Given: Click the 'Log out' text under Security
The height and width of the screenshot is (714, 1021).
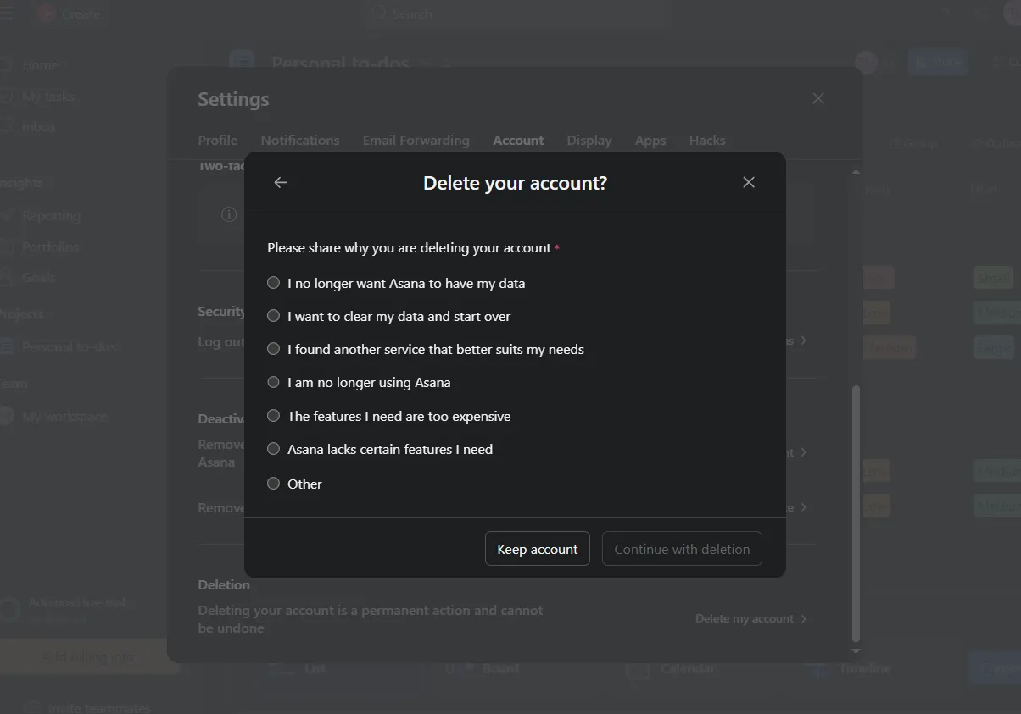Looking at the screenshot, I should [221, 342].
